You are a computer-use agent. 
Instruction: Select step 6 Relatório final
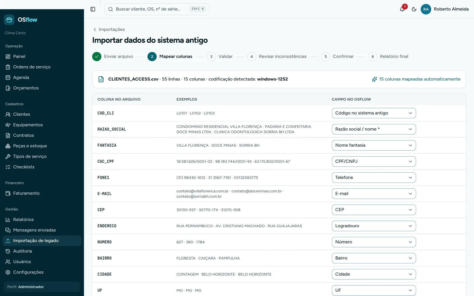pos(388,57)
